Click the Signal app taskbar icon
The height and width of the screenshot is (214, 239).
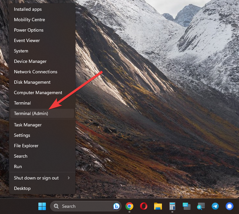230,206
